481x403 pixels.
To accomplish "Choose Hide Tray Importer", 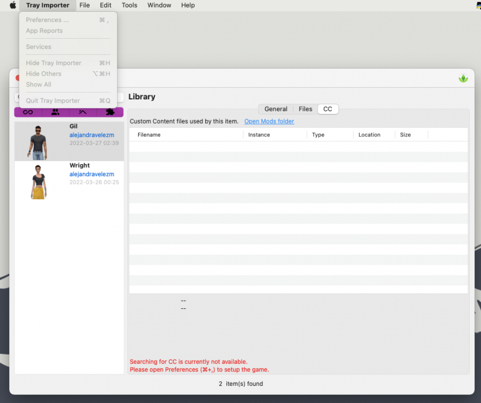I will [68, 63].
